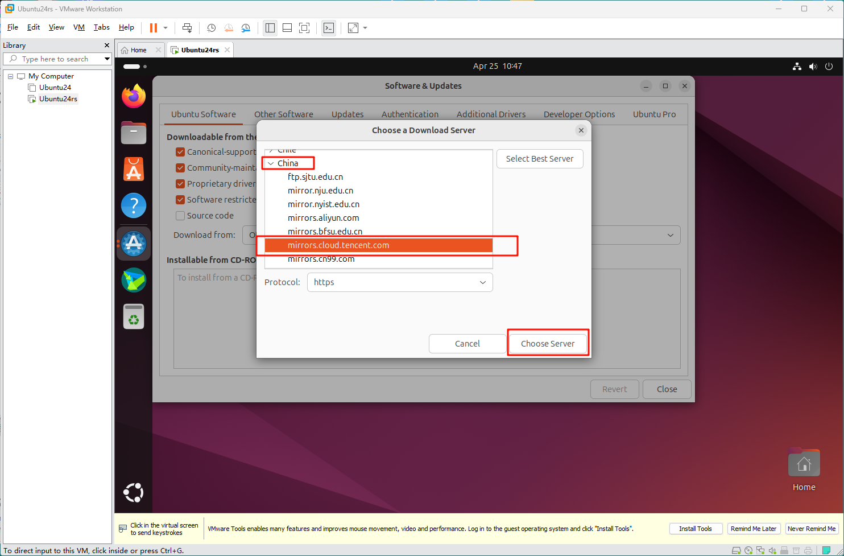Toggle the library sidebar view icon
The width and height of the screenshot is (844, 556).
coord(270,27)
